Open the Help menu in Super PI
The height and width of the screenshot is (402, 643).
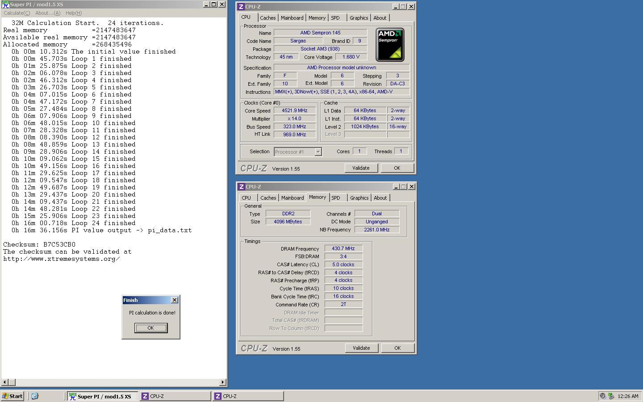point(74,13)
